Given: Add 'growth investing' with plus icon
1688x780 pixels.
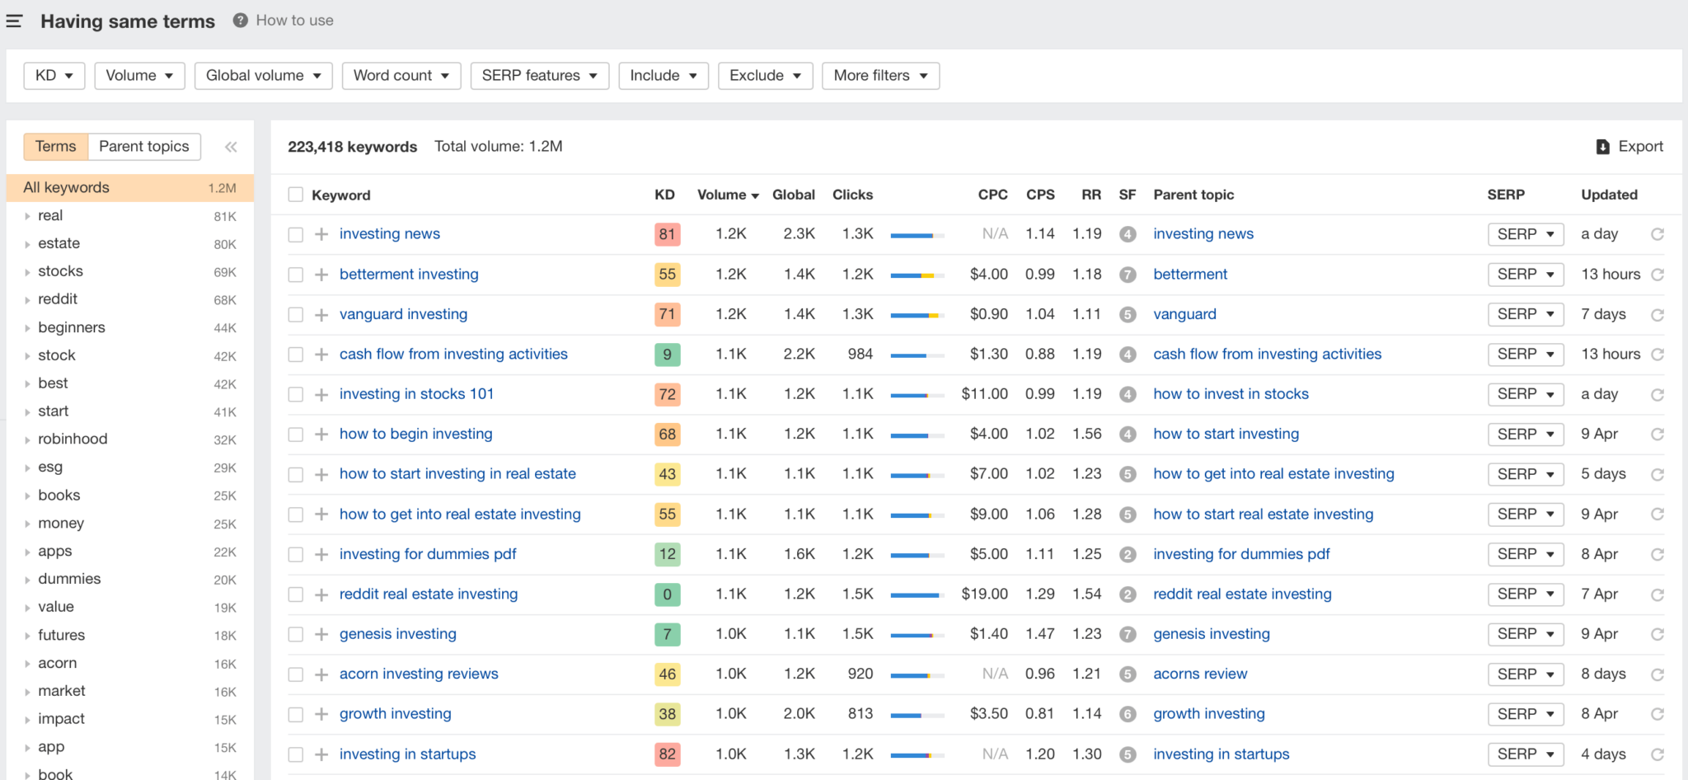Looking at the screenshot, I should tap(321, 714).
